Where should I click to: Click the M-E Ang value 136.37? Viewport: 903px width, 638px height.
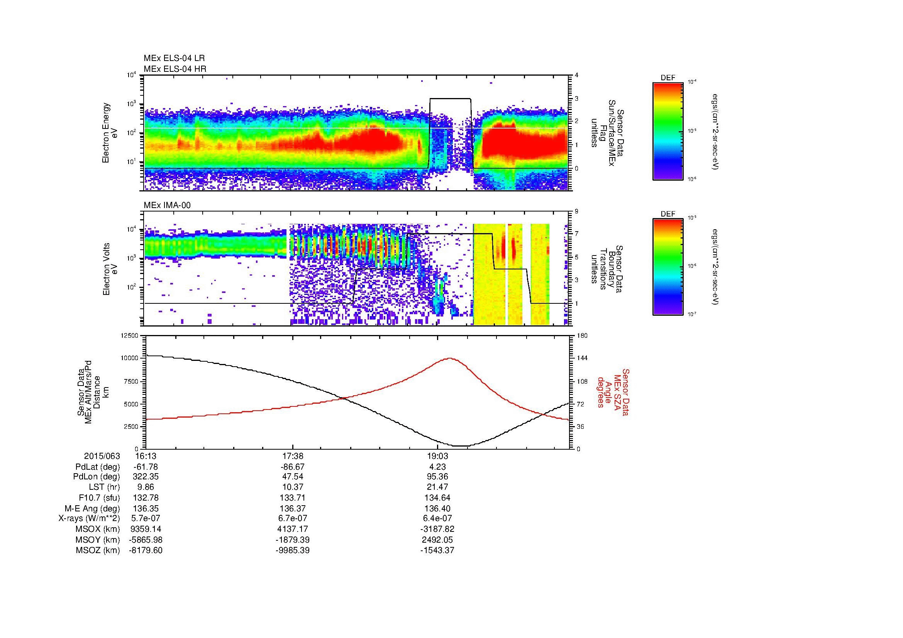(292, 509)
